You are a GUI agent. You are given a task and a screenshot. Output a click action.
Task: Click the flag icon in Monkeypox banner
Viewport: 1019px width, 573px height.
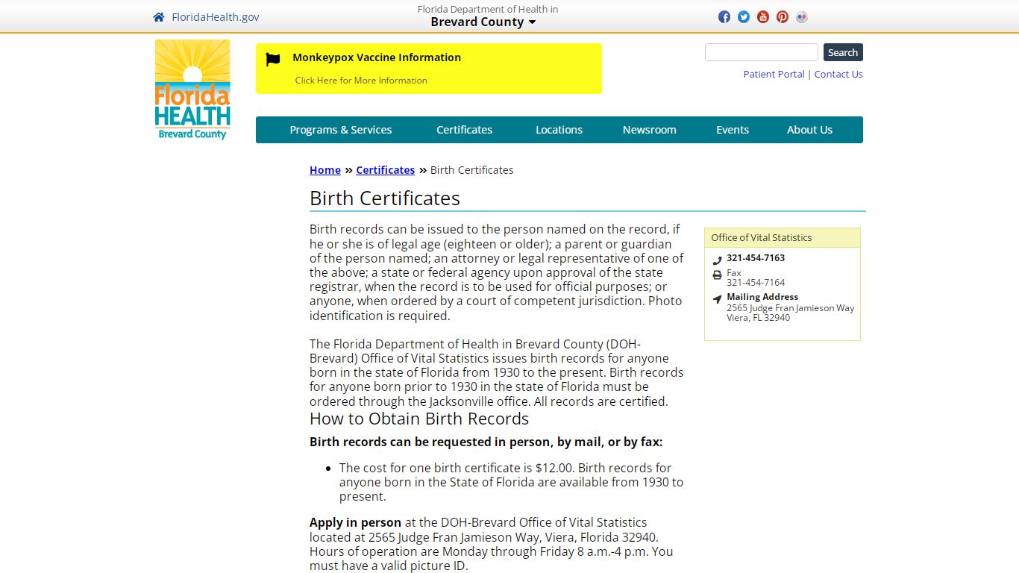point(273,60)
